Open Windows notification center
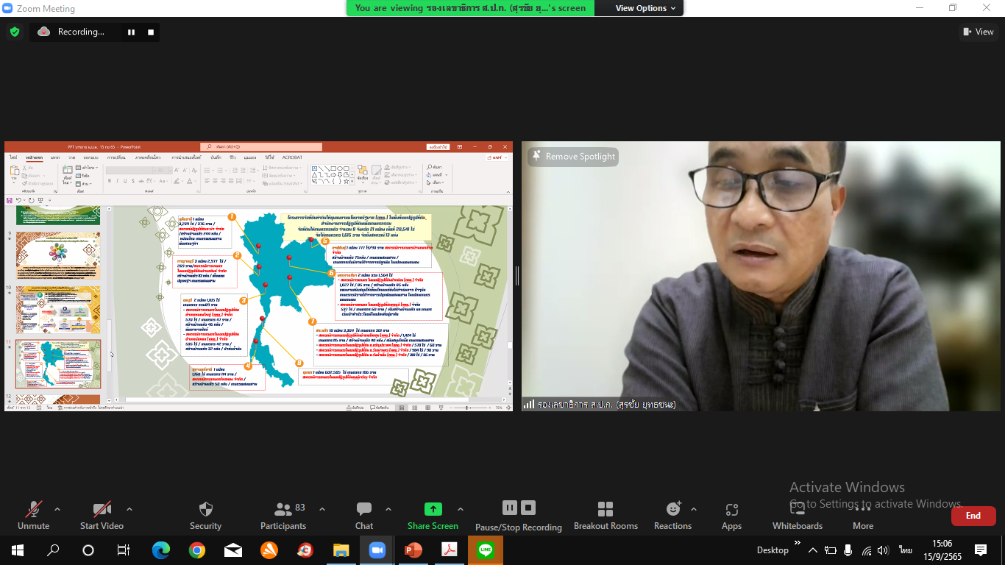Viewport: 1005px width, 565px height. 980,550
